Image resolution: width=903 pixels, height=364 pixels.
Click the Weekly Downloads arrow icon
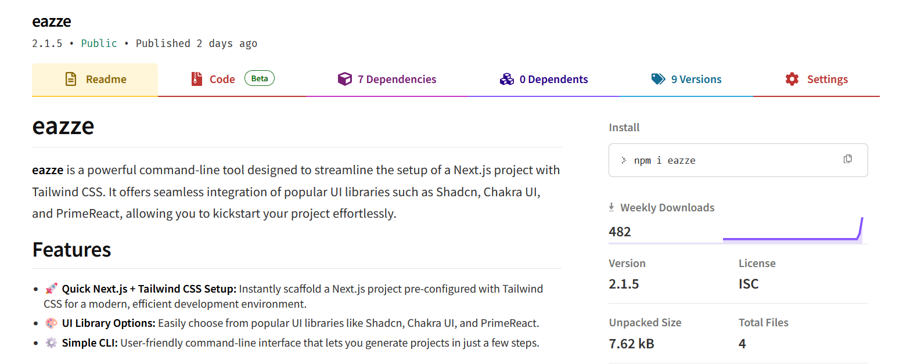(x=611, y=207)
